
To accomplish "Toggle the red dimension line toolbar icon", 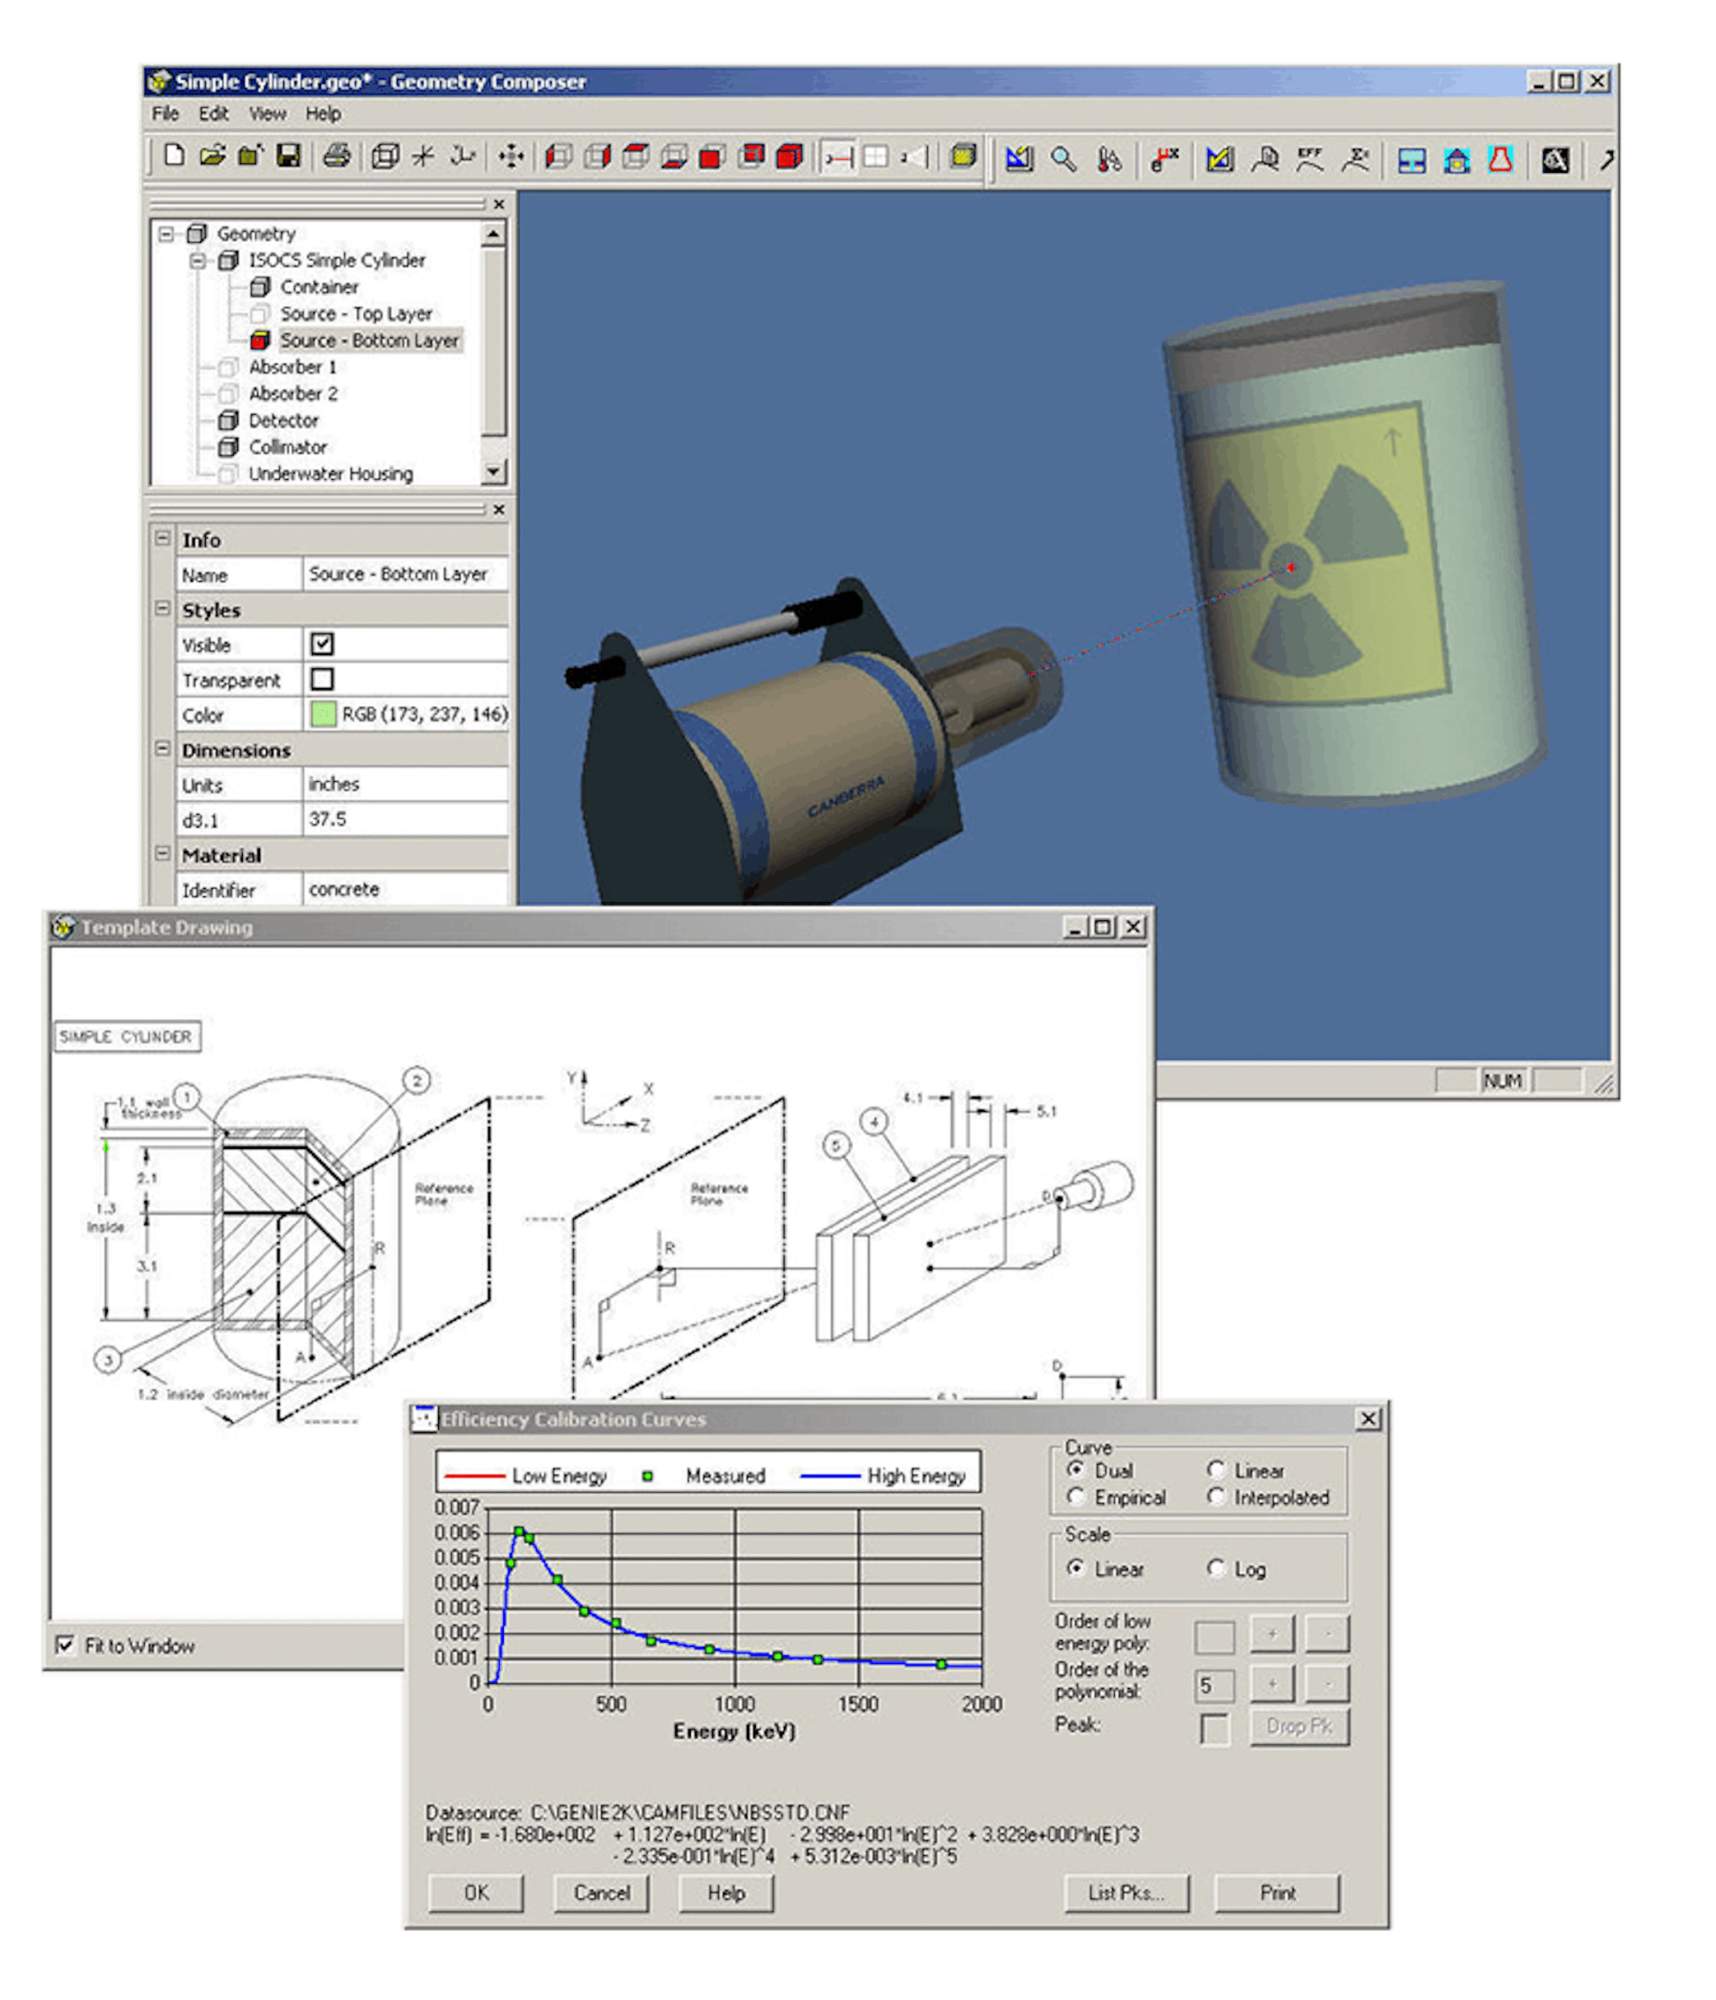I will [x=839, y=156].
